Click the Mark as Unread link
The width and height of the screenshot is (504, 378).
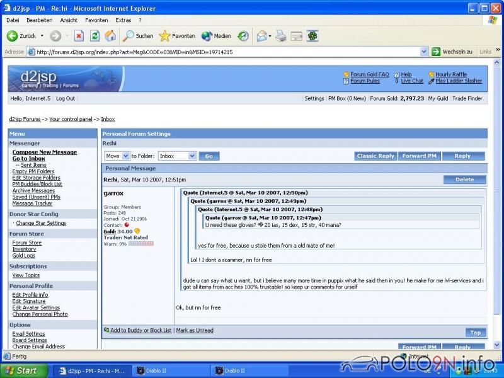click(195, 330)
